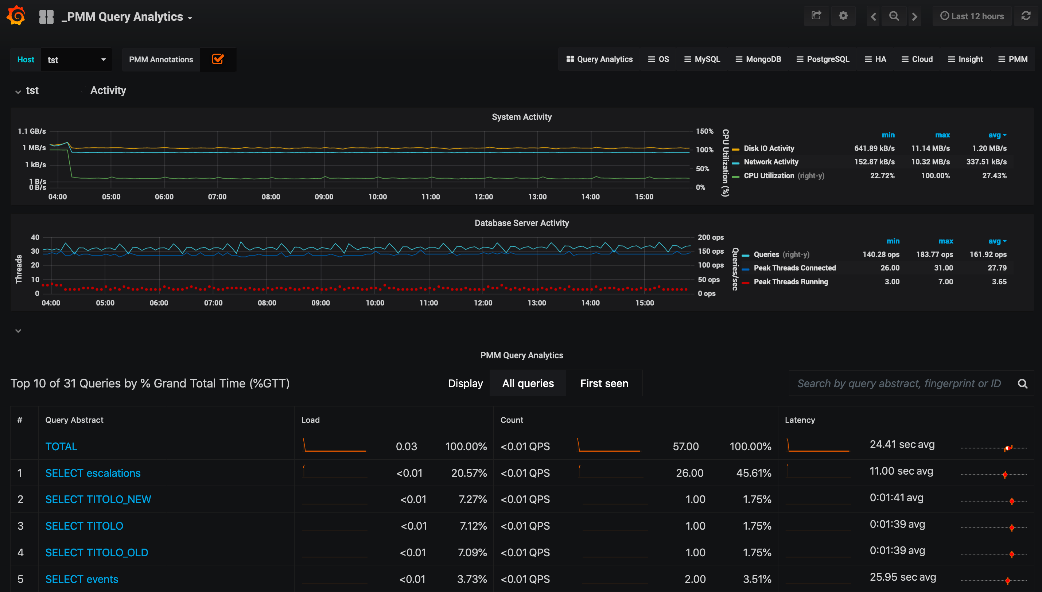Sort Database Activity legend by min
1042x592 pixels.
pyautogui.click(x=893, y=241)
